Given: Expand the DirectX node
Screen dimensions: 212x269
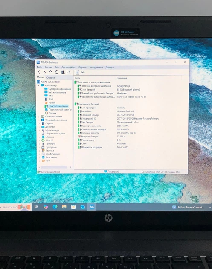Looking at the screenshot, I should pos(39,140).
